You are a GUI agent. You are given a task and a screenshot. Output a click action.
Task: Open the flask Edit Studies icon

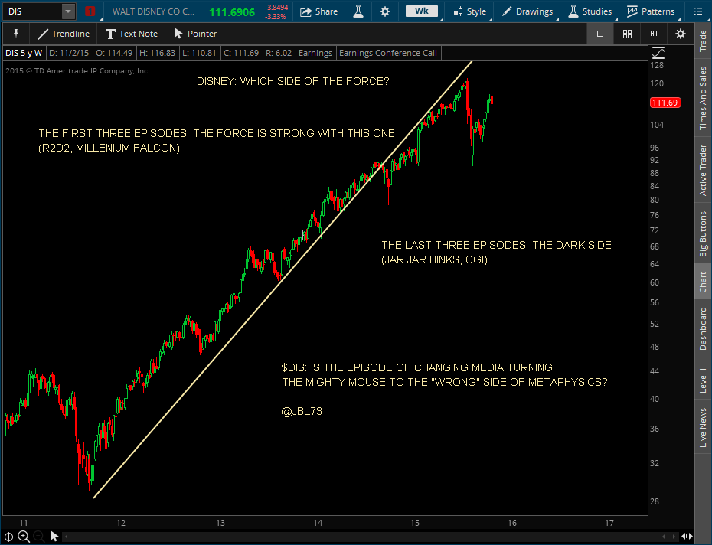point(358,11)
